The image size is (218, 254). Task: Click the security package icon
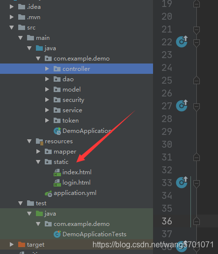(57, 100)
